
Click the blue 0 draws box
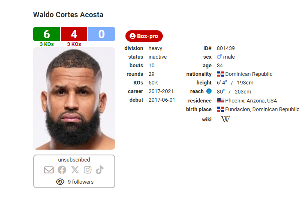click(101, 34)
